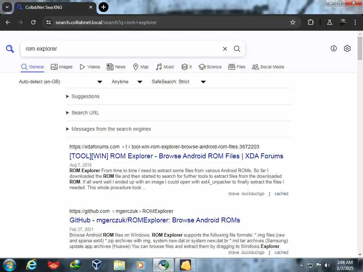The height and width of the screenshot is (272, 363).
Task: Open the browser profile avatar
Action: pos(343,22)
